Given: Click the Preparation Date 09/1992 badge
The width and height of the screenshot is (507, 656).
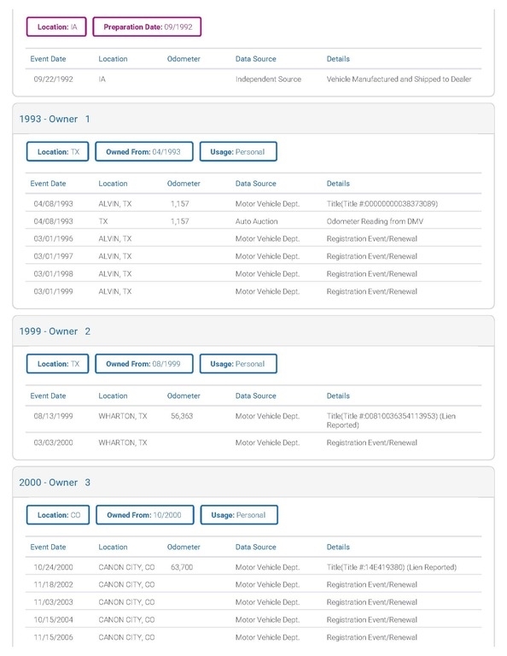Looking at the screenshot, I should point(147,26).
